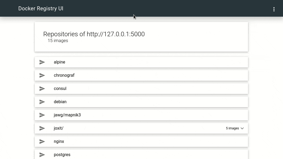Click the arrow icon beside jawg/mapnik3
Viewport: 283px width, 159px height.
42,115
